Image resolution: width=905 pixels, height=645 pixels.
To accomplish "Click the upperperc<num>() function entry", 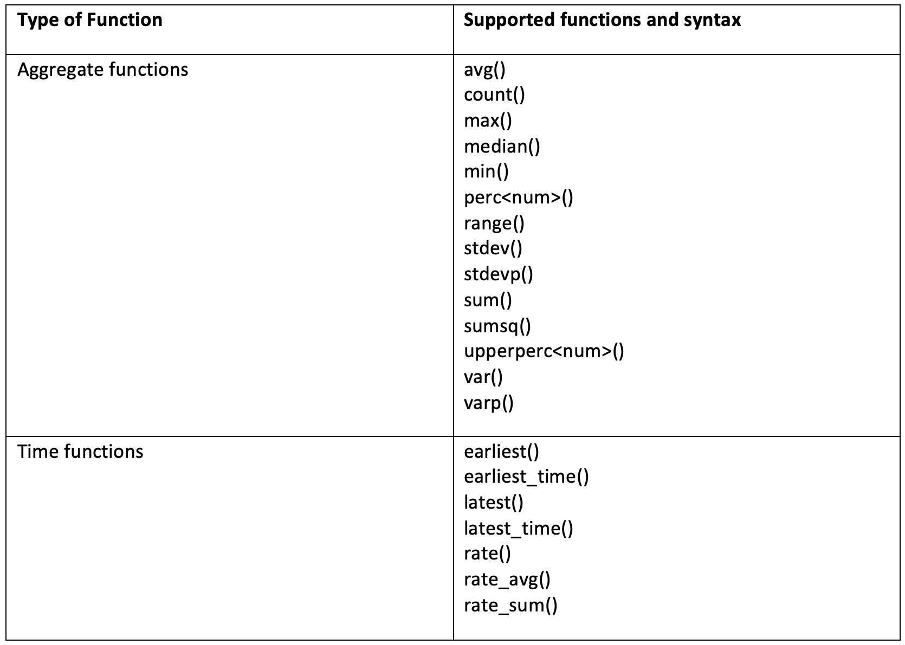I will pyautogui.click(x=544, y=351).
